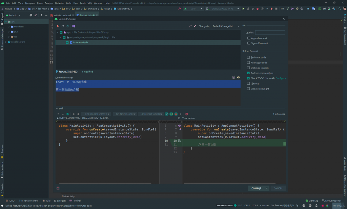Screen dimensions: 347x209
Task: Click the help icon at dialog bottom-left
Action: [58, 188]
